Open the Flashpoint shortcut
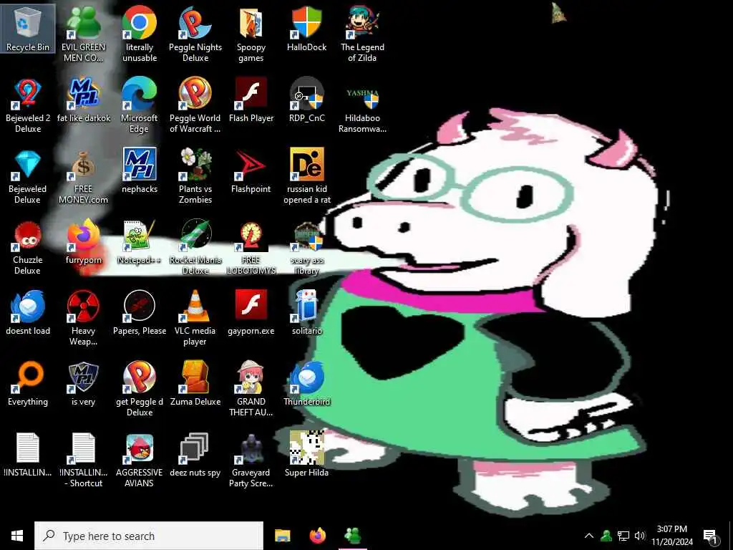 click(x=251, y=170)
